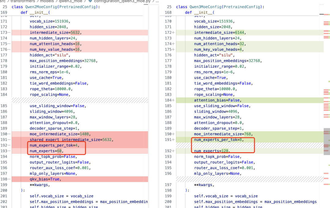Click rope_theta=10000.0 on line 183
This screenshot has width=330, height=208.
click(51, 89)
